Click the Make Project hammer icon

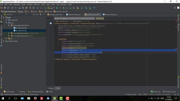pyautogui.click(x=45, y=8)
